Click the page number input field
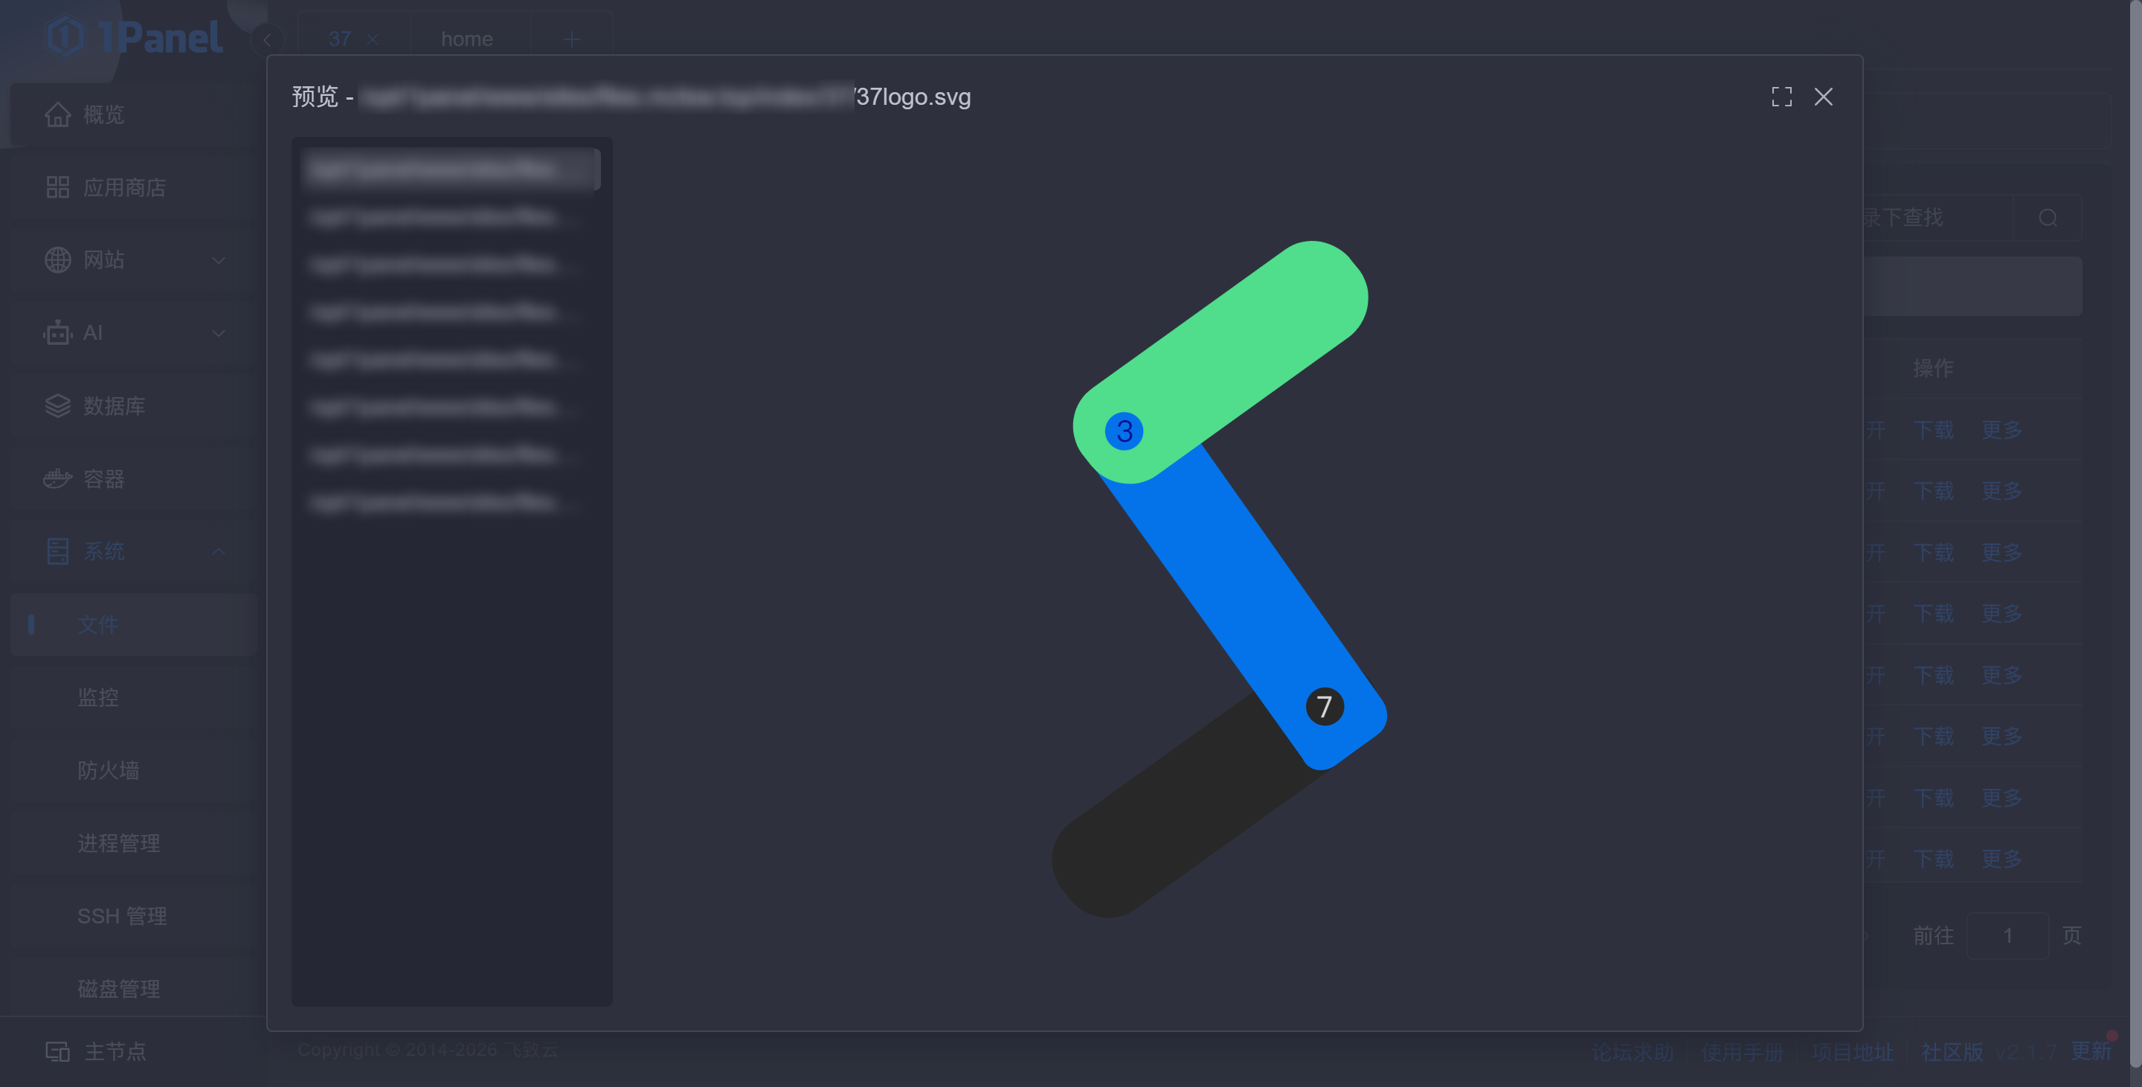This screenshot has width=2142, height=1087. 2007,936
